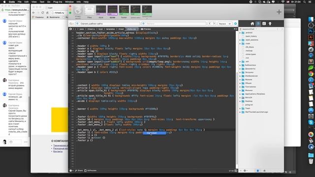Select the Desktop folder row
This screenshot has height=177, width=315.
(x=261, y=101)
